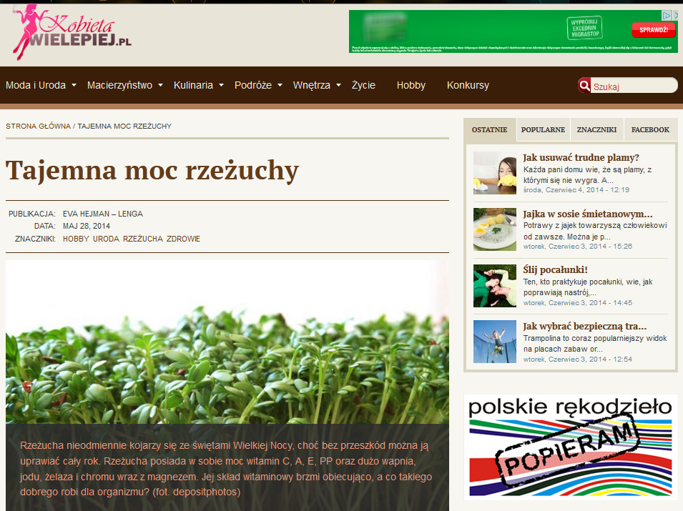Open the Konkursy menu item

click(468, 85)
